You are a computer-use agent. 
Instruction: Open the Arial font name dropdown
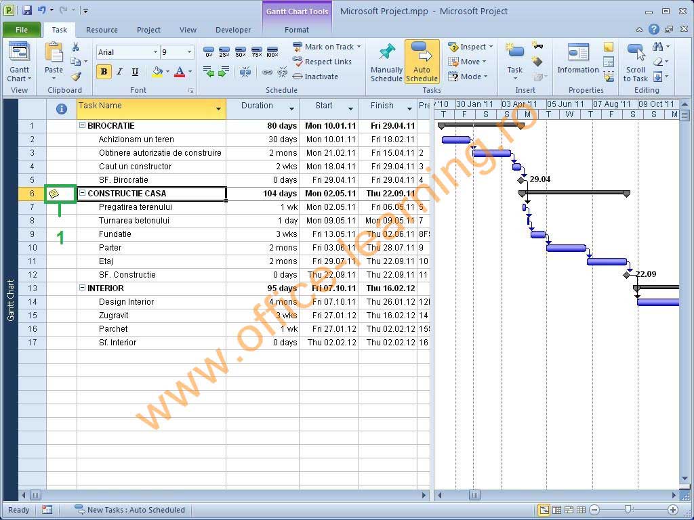point(155,52)
